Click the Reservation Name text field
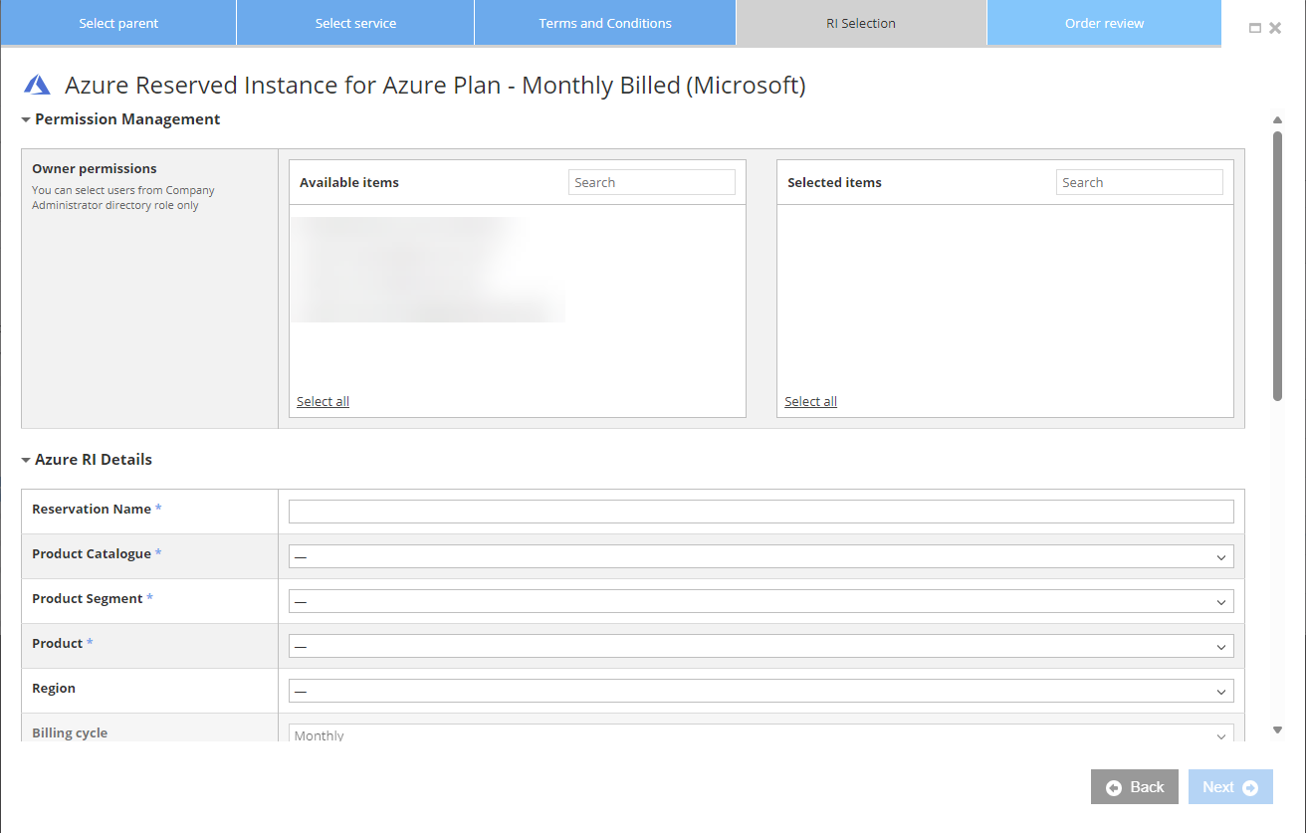The image size is (1306, 833). point(762,512)
